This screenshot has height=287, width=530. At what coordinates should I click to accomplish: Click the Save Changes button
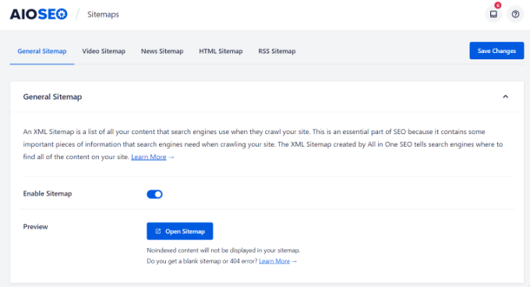pyautogui.click(x=496, y=51)
